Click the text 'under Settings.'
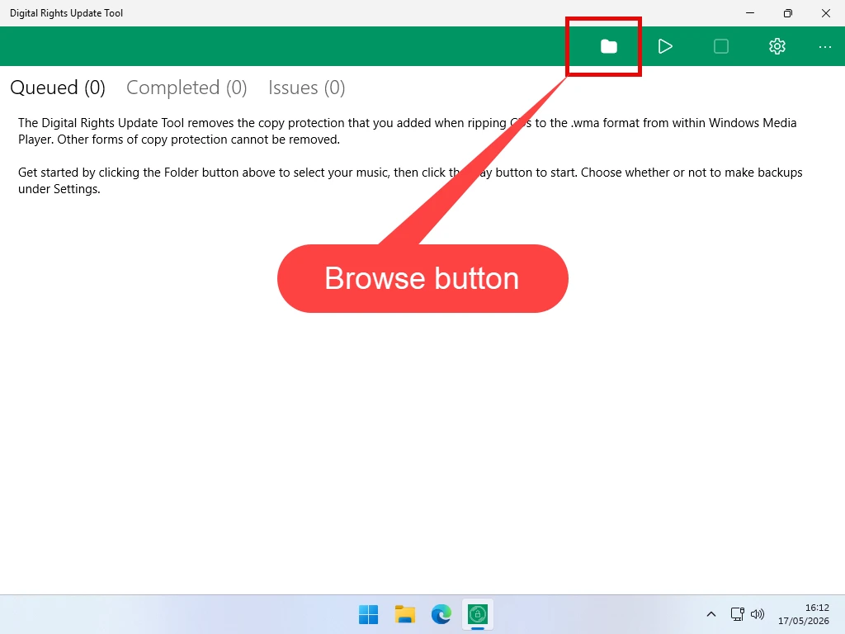This screenshot has height=634, width=845. pos(59,189)
